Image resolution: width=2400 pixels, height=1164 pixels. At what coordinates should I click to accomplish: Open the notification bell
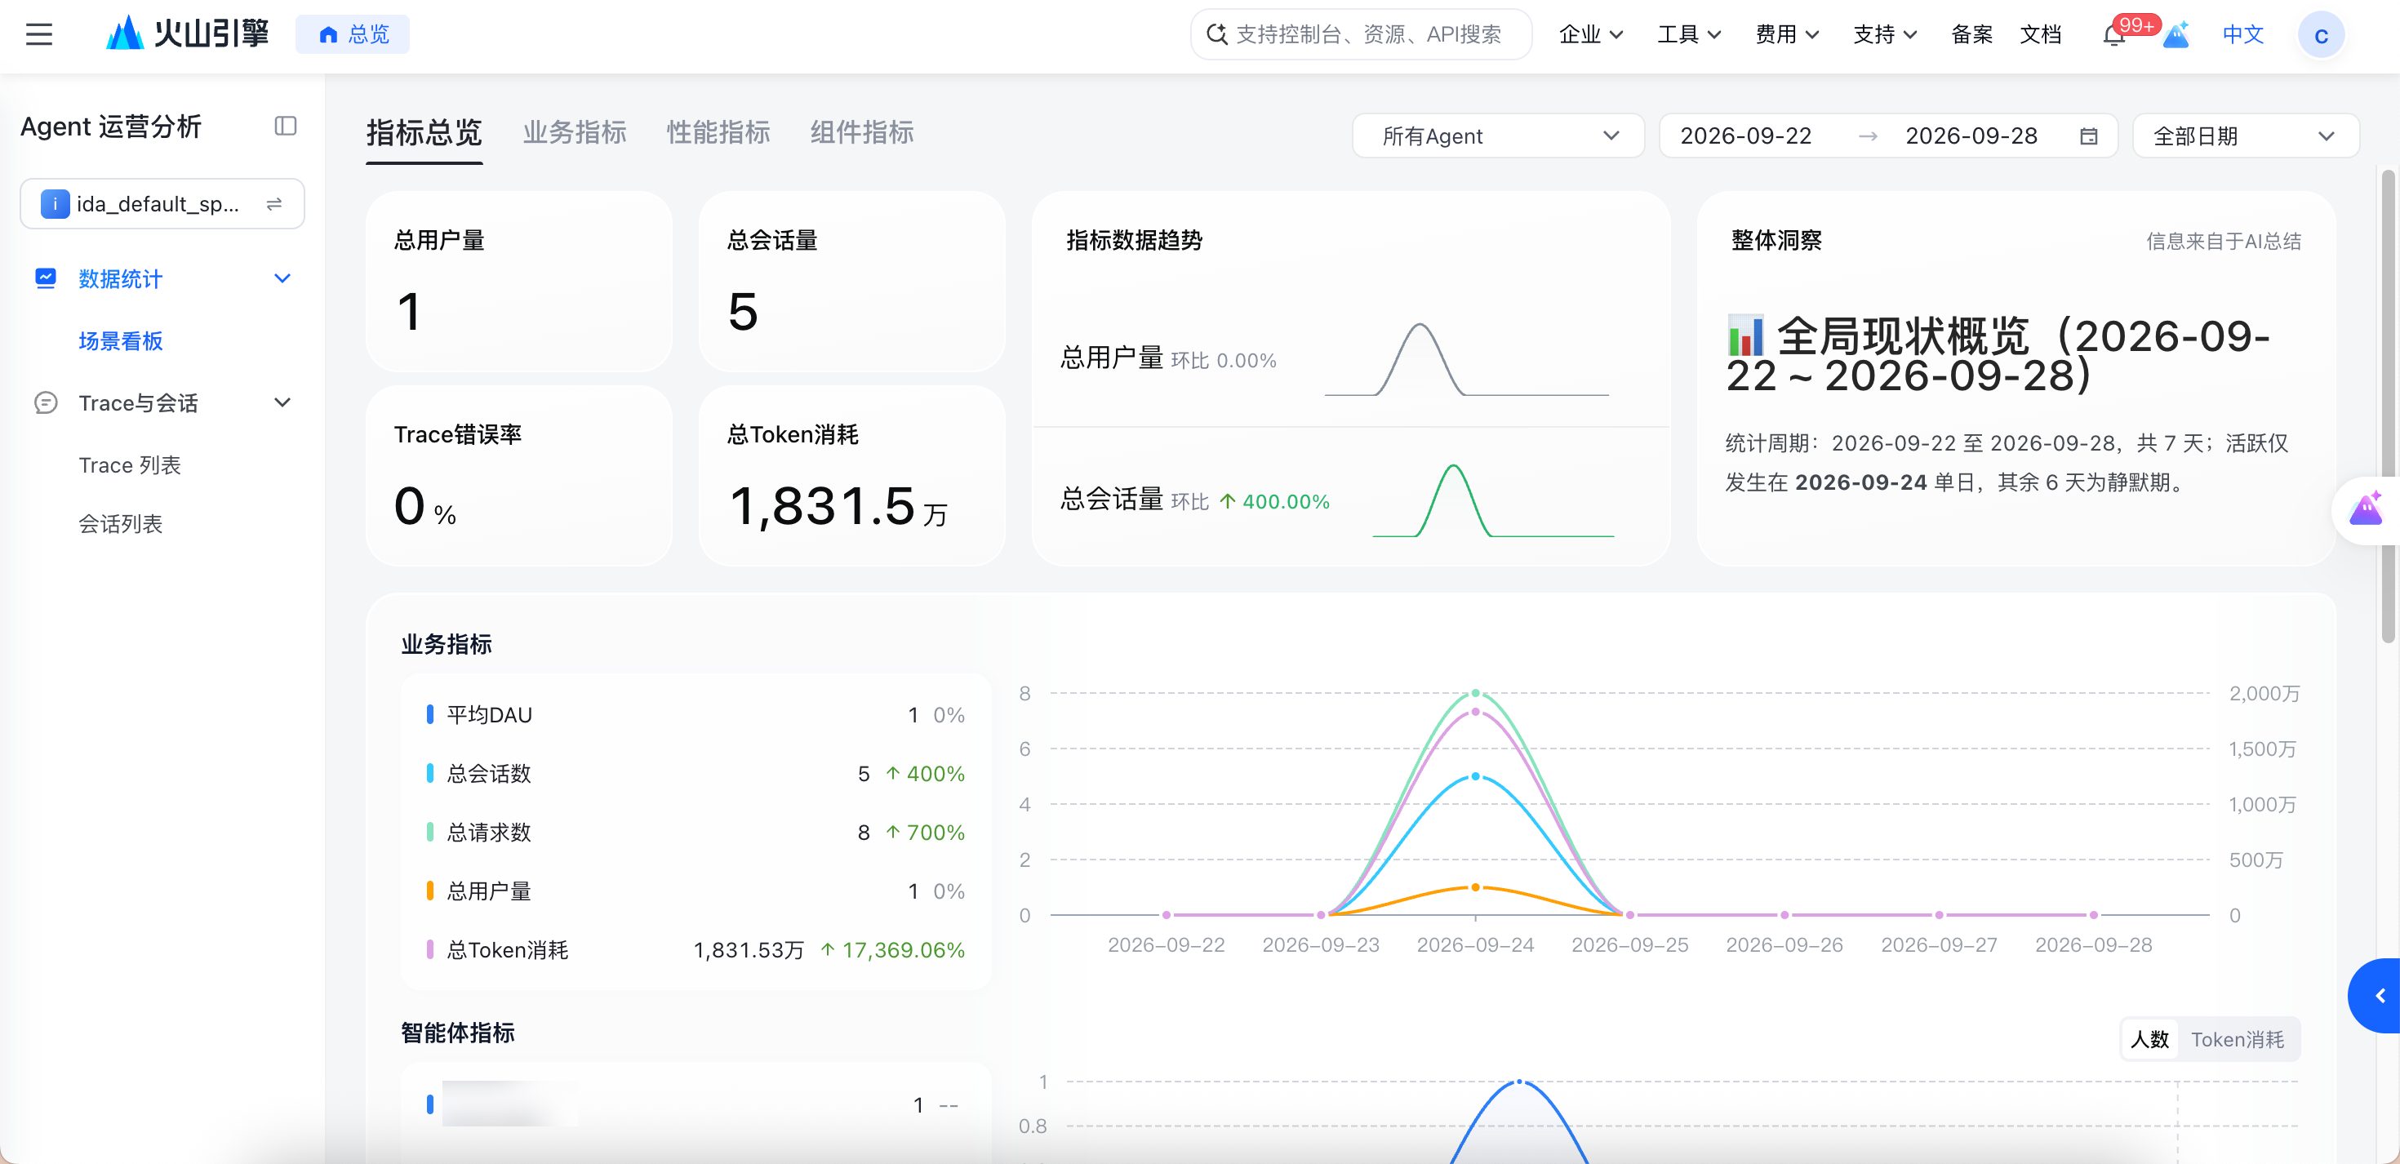click(2113, 35)
